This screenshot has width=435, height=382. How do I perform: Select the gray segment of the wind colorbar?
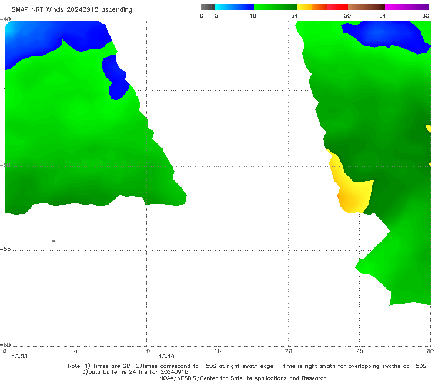point(208,7)
